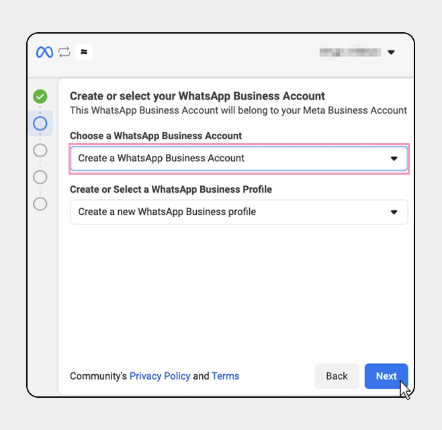The image size is (442, 430).
Task: Click the Choose a WhatsApp Business Account label
Action: (x=156, y=136)
